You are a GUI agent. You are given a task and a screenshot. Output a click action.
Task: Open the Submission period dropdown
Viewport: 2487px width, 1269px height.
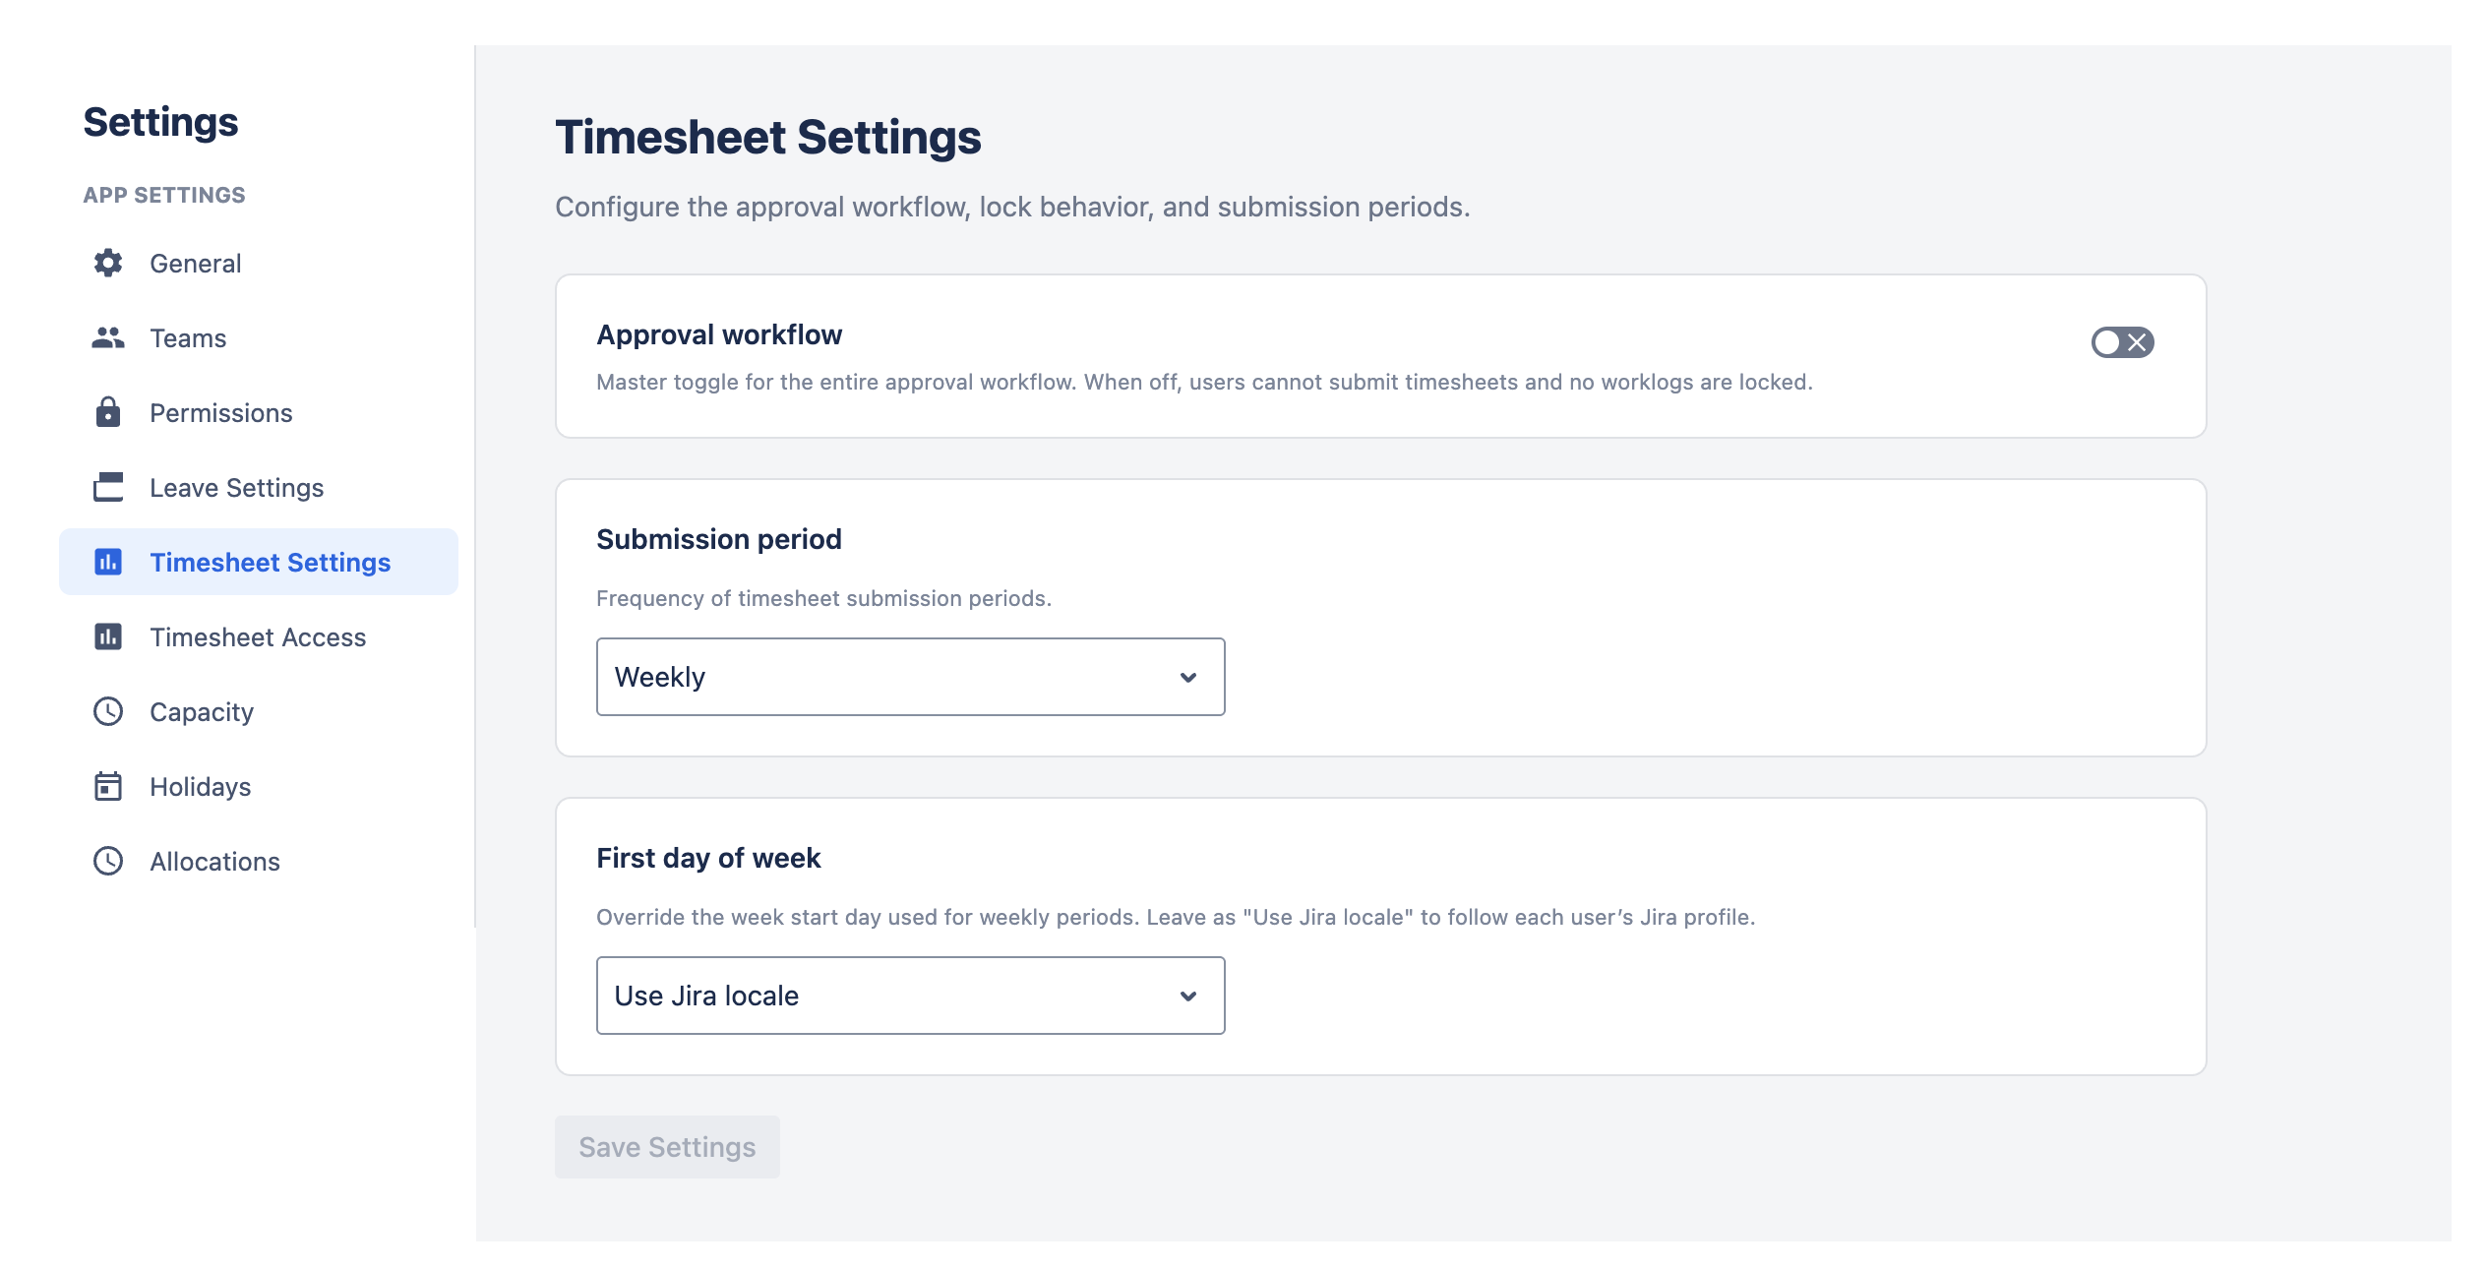pos(909,676)
